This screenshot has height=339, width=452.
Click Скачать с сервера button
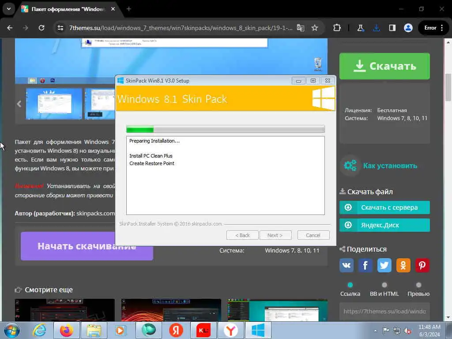(x=384, y=207)
